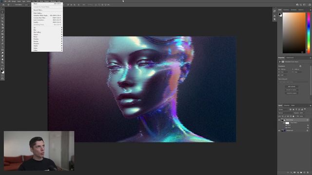Screen dimensions: 312x175
Task: Open the Image menu in menu bar
Action: click(14, 1)
